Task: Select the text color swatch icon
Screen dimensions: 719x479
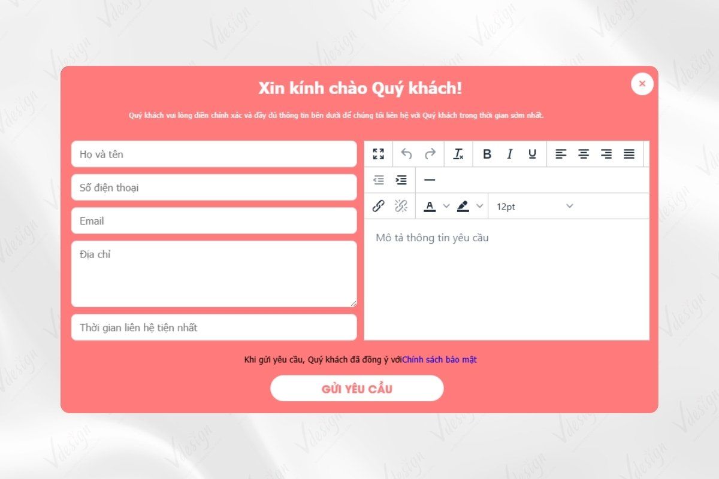Action: click(x=431, y=206)
